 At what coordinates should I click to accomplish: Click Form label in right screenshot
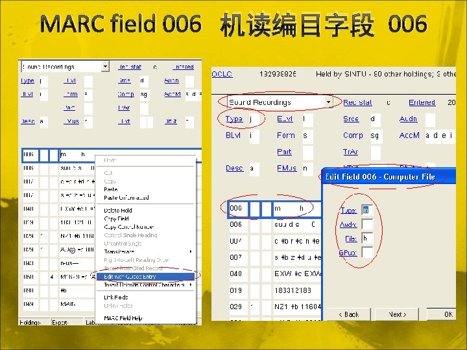pos(285,135)
